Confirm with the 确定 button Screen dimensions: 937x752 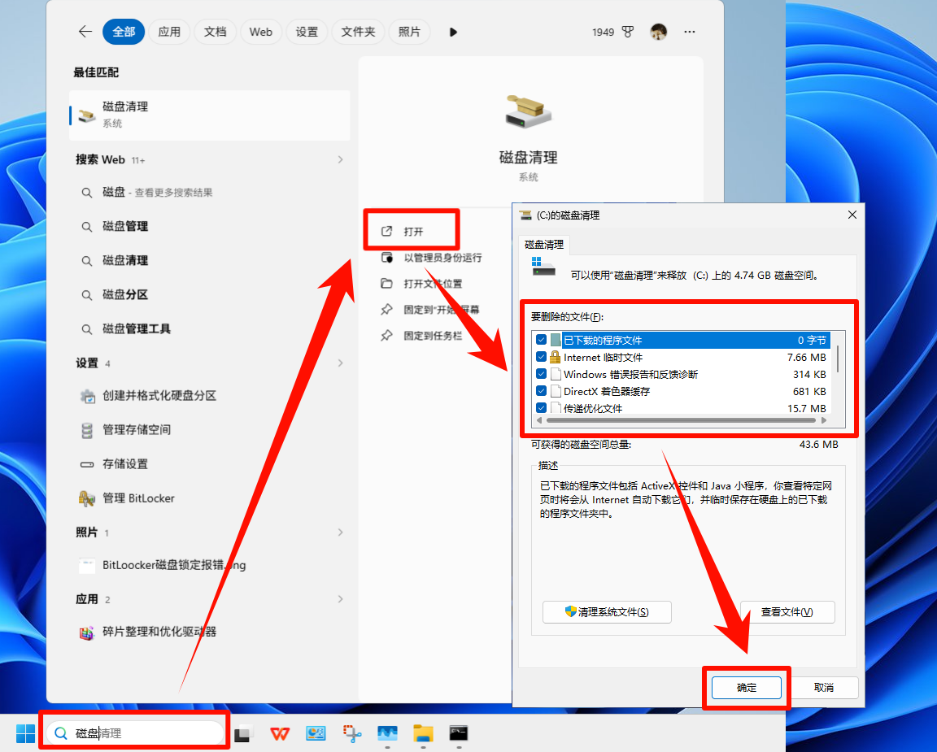[x=747, y=688]
